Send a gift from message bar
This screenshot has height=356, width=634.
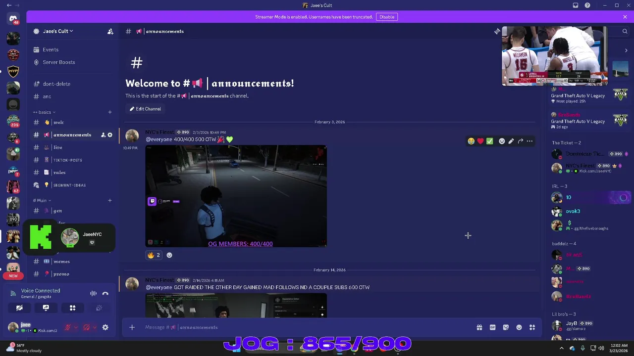[479, 327]
